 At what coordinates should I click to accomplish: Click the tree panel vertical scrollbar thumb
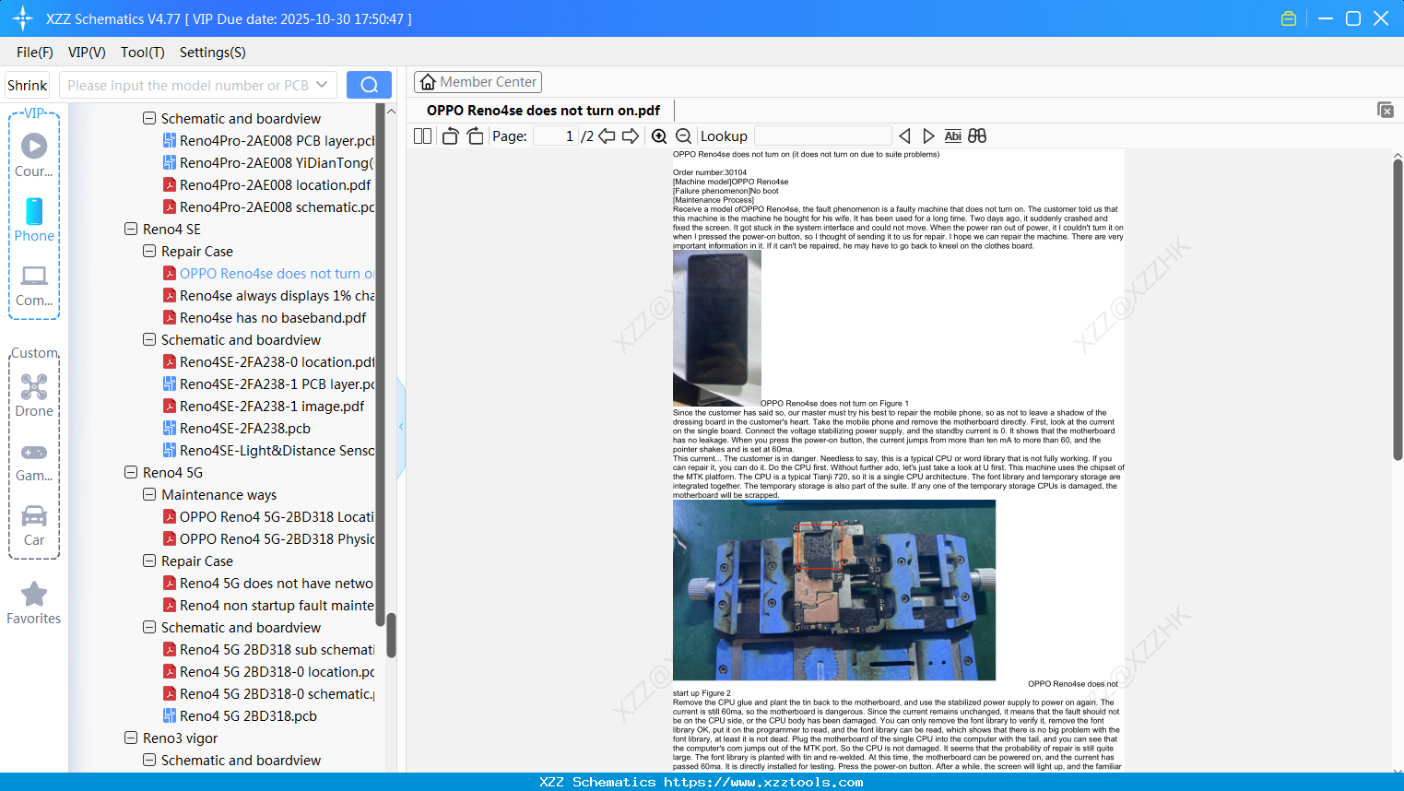pyautogui.click(x=391, y=635)
